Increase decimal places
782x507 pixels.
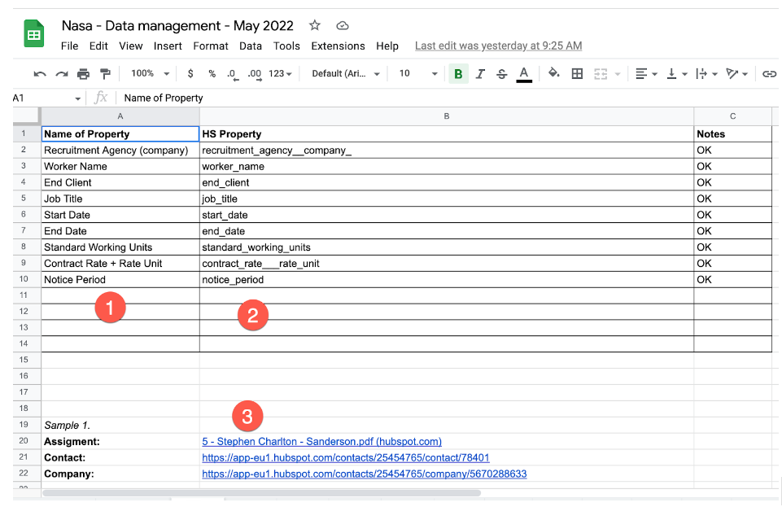click(255, 74)
